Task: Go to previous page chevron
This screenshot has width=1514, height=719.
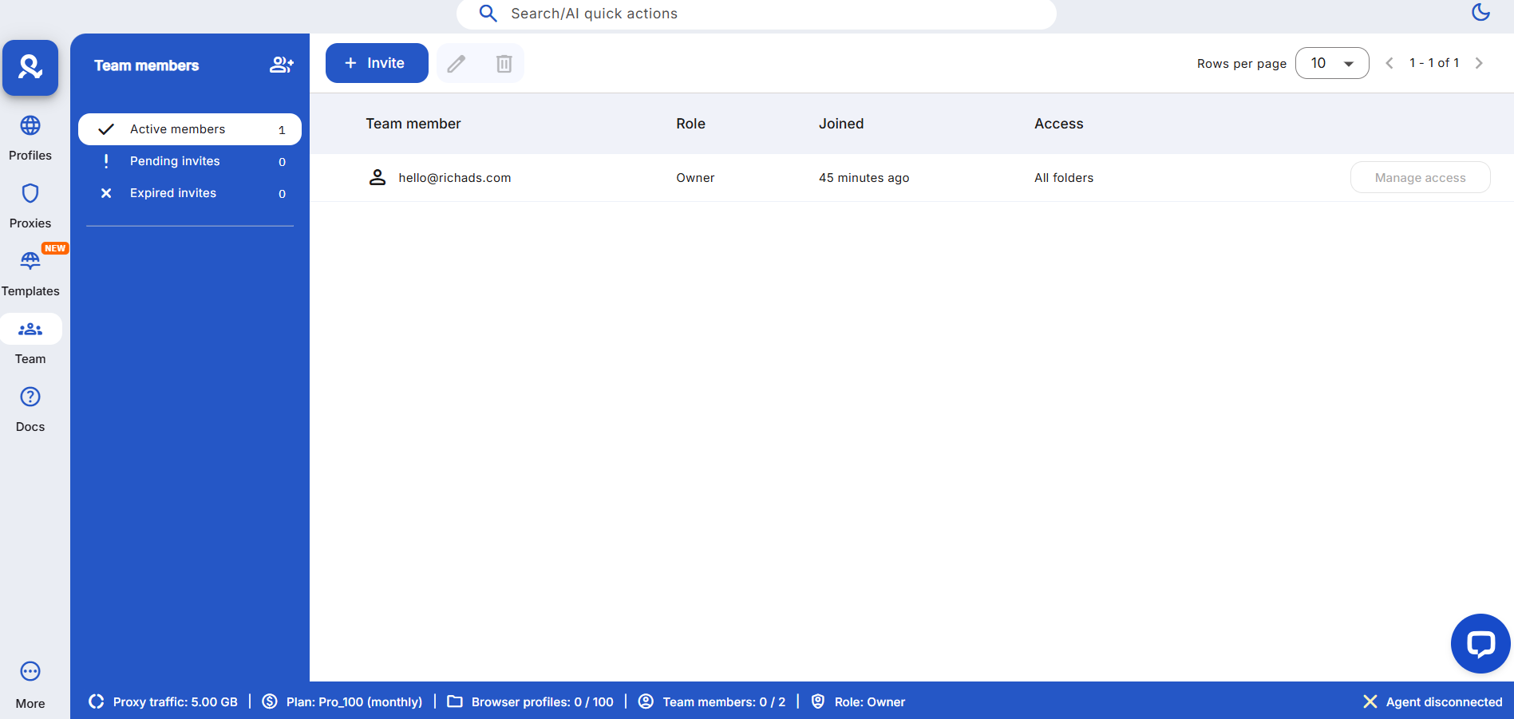Action: tap(1389, 63)
